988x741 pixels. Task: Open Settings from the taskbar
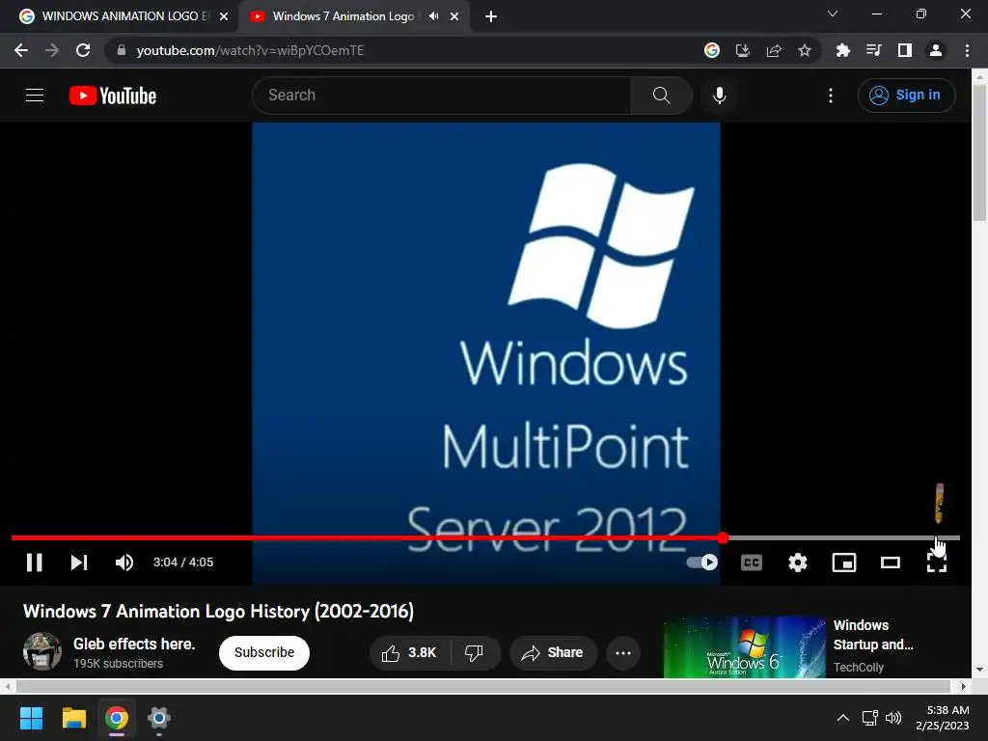coord(159,718)
